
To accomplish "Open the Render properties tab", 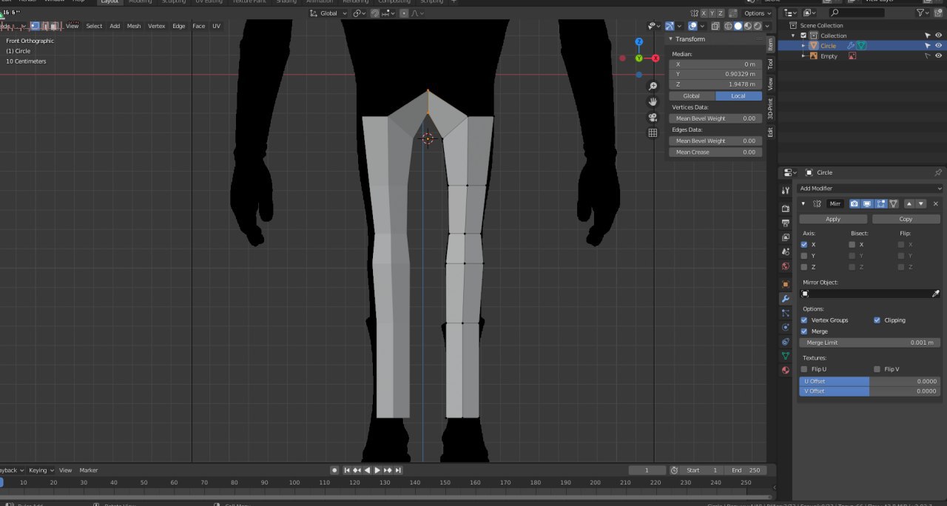I will point(786,209).
